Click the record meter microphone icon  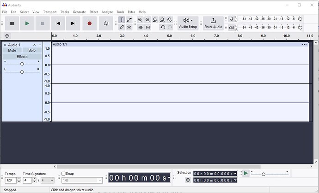[232, 19]
